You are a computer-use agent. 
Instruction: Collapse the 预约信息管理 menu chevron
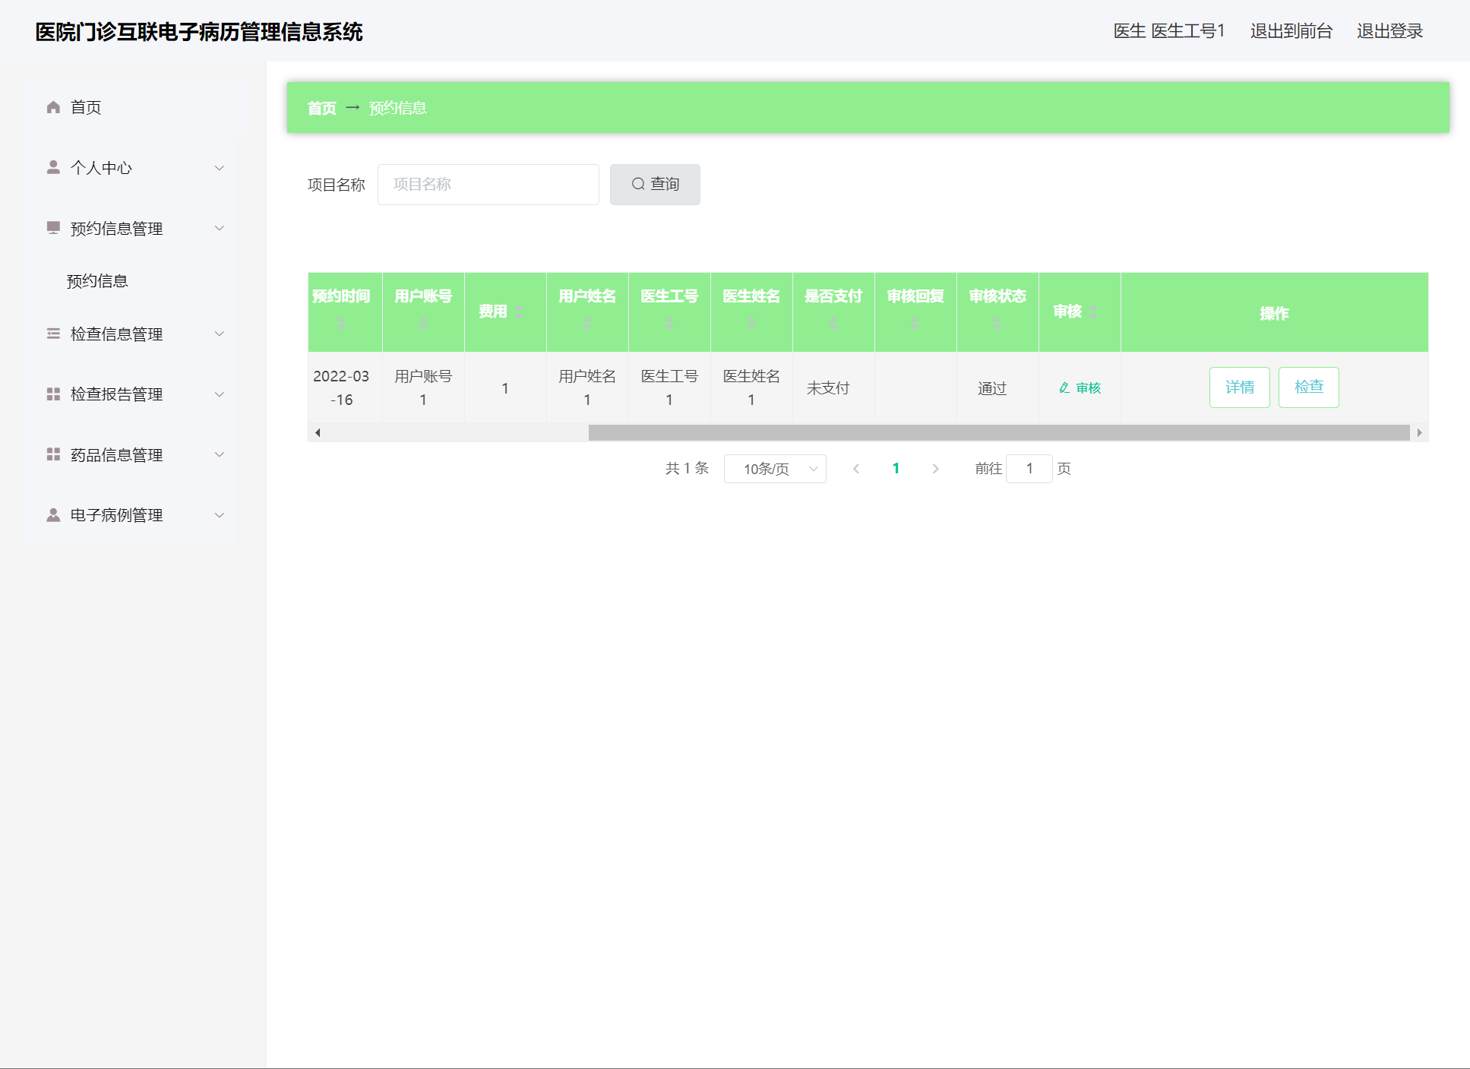click(x=220, y=228)
